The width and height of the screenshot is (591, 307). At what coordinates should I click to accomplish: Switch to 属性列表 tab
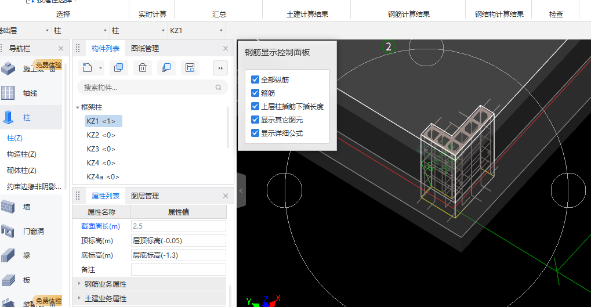point(106,196)
